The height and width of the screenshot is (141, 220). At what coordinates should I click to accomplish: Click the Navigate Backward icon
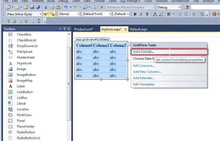85,7
